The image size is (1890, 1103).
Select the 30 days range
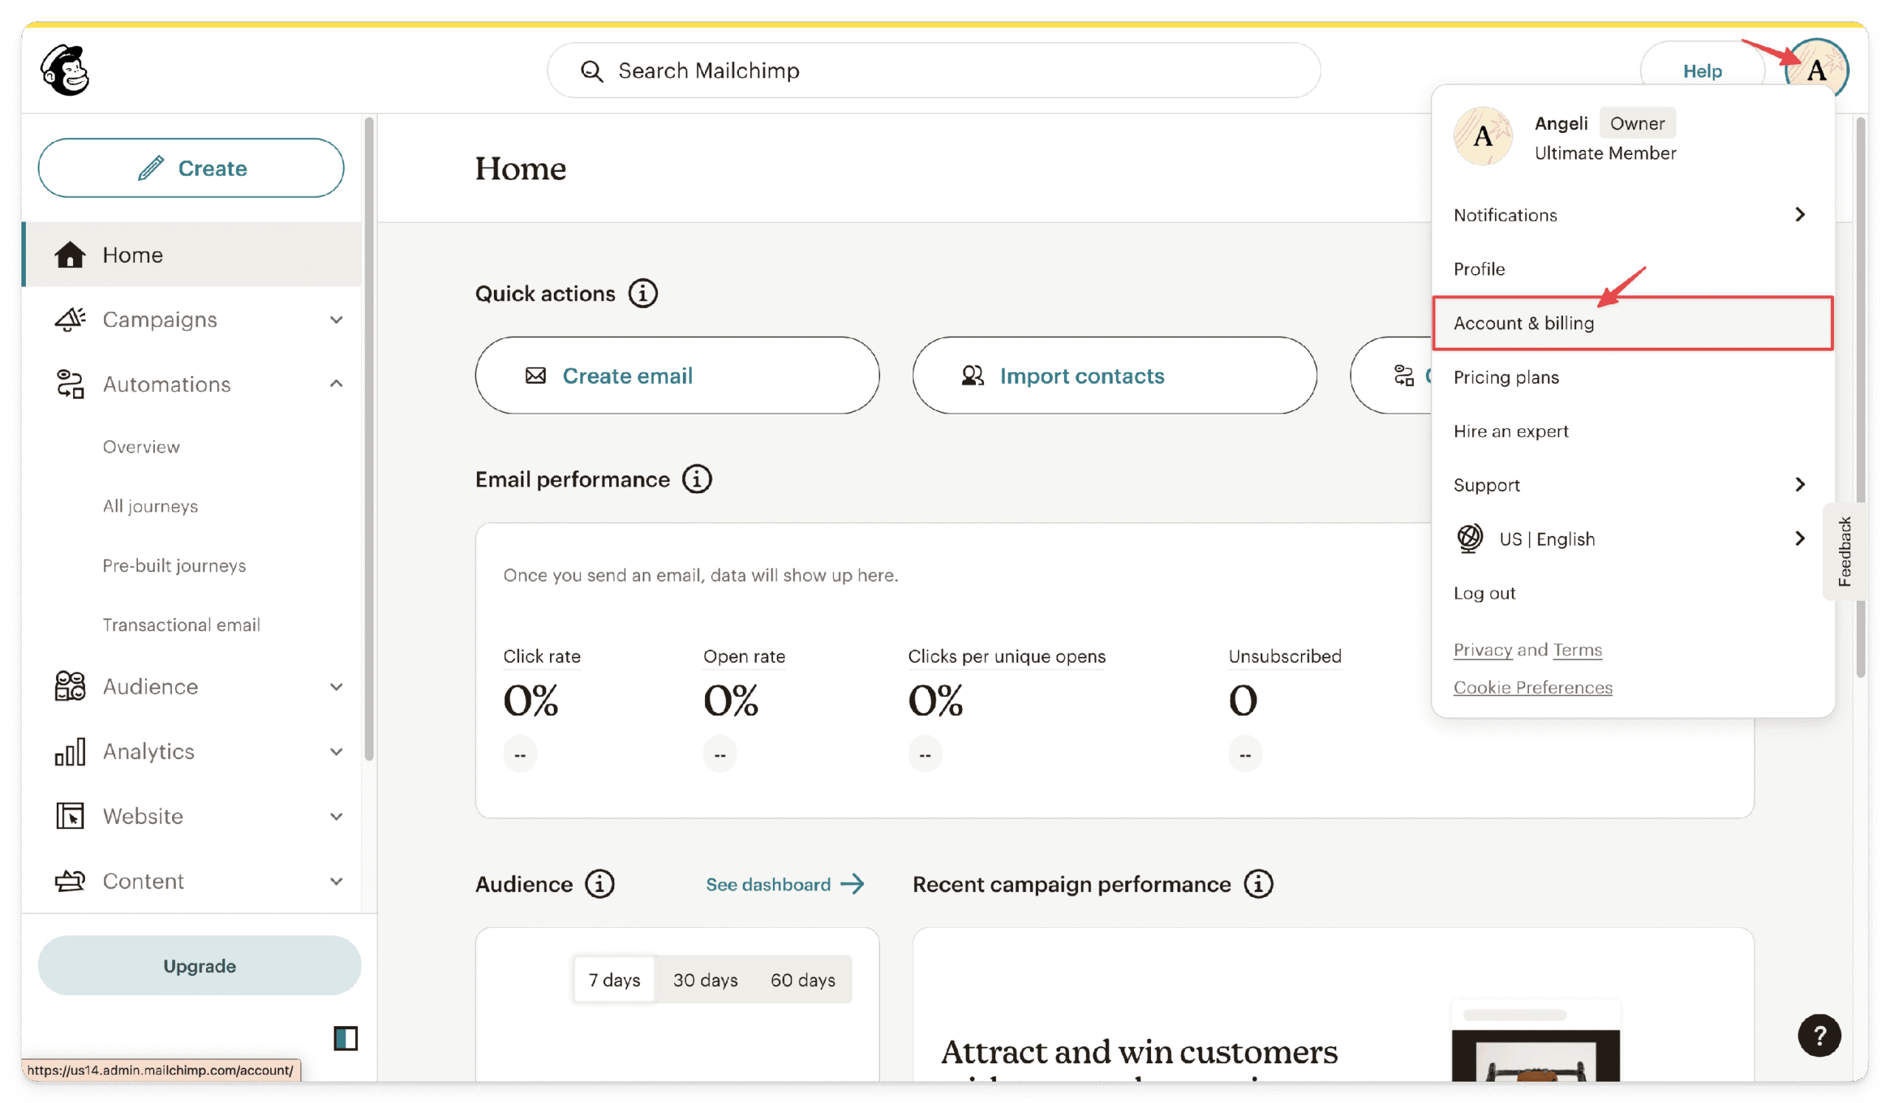(x=705, y=979)
